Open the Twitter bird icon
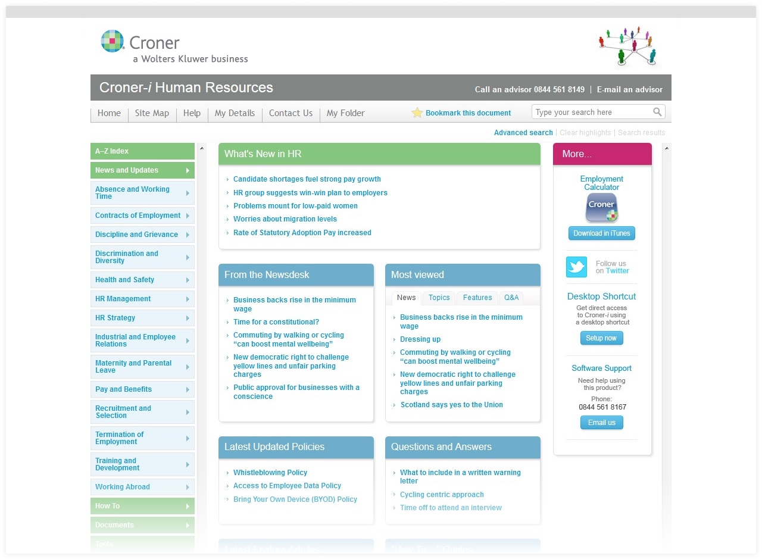The image size is (762, 559). coord(576,267)
